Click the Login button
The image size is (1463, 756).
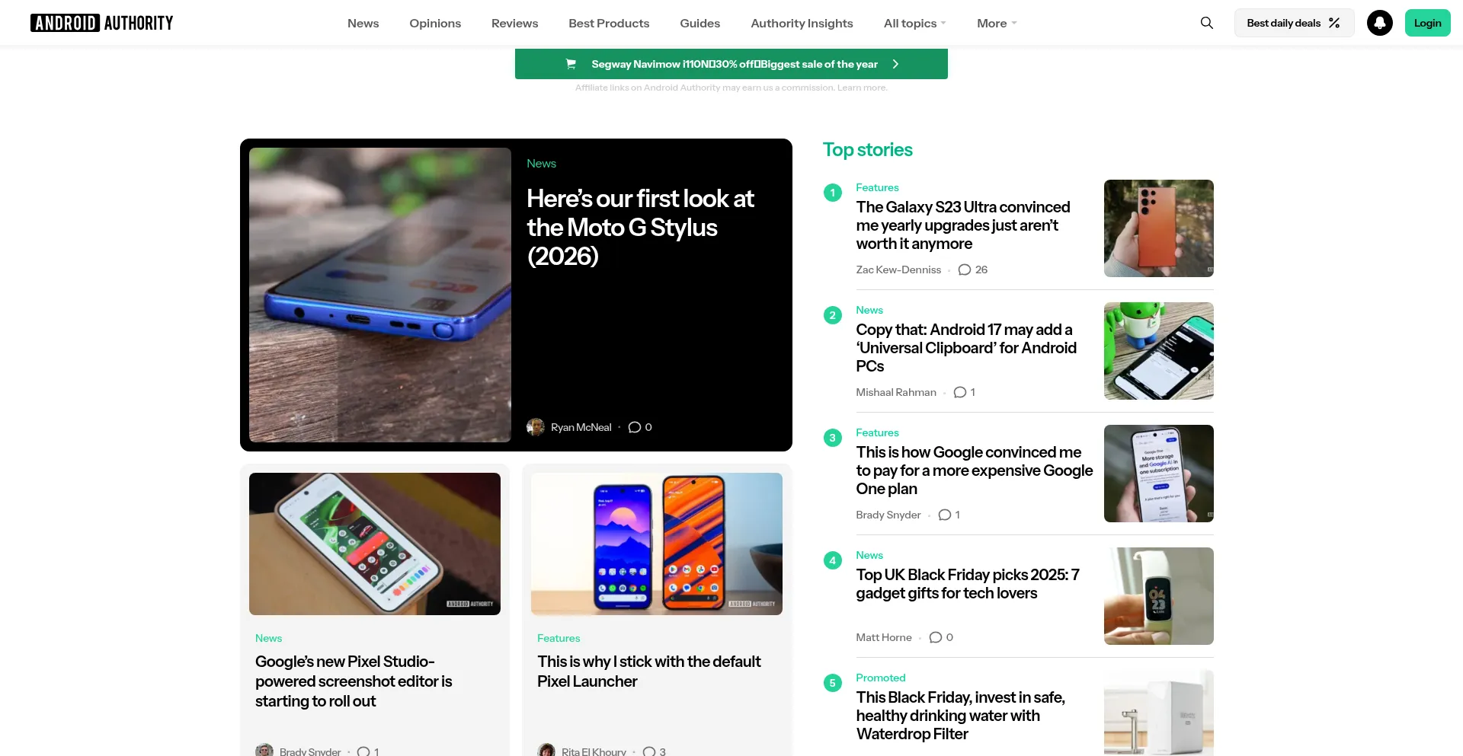1428,23
